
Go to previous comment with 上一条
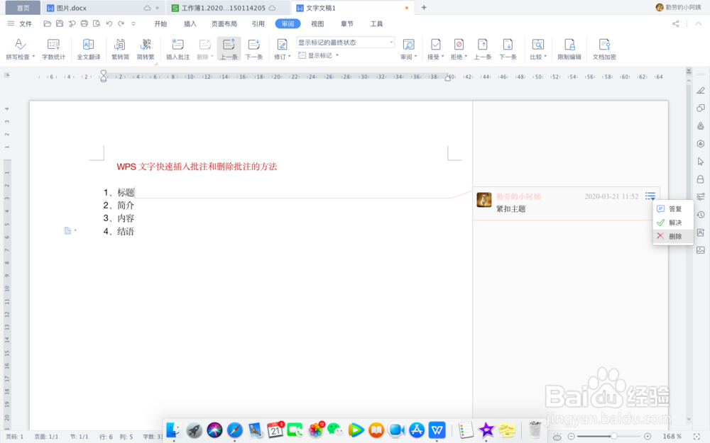(x=229, y=48)
